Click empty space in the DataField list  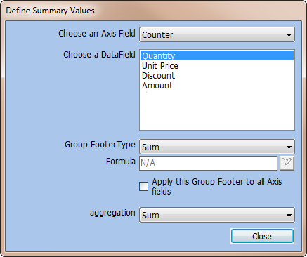click(x=217, y=110)
